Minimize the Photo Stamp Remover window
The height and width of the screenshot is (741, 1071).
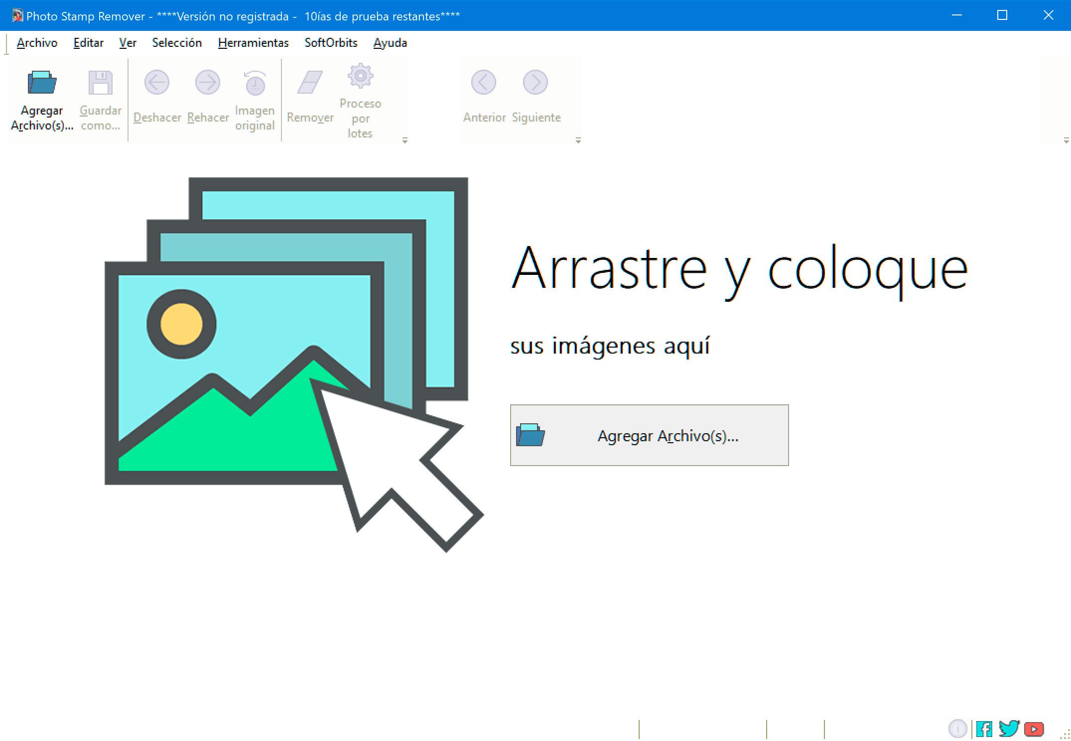pos(956,15)
